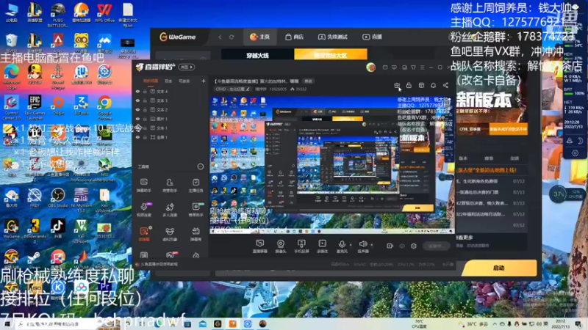Screen dimensions: 588x330
Task: Click the record video icon beside speaker
Action: pyautogui.click(x=390, y=246)
